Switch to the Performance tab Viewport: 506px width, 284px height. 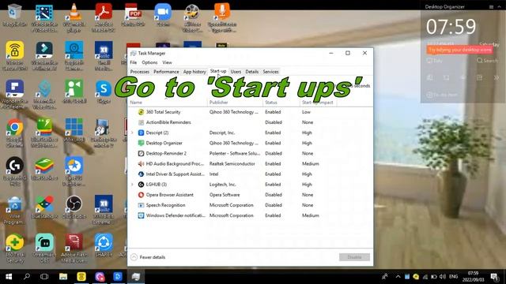166,72
